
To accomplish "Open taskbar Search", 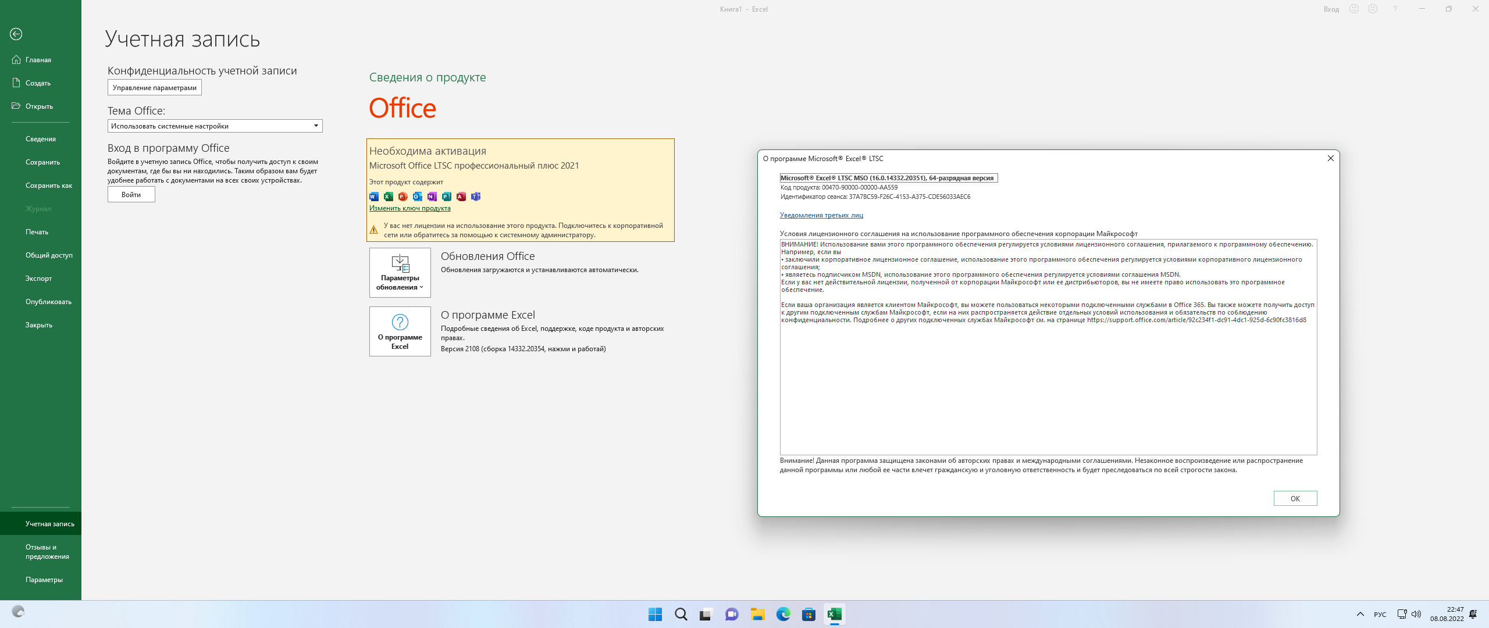I will pos(681,614).
